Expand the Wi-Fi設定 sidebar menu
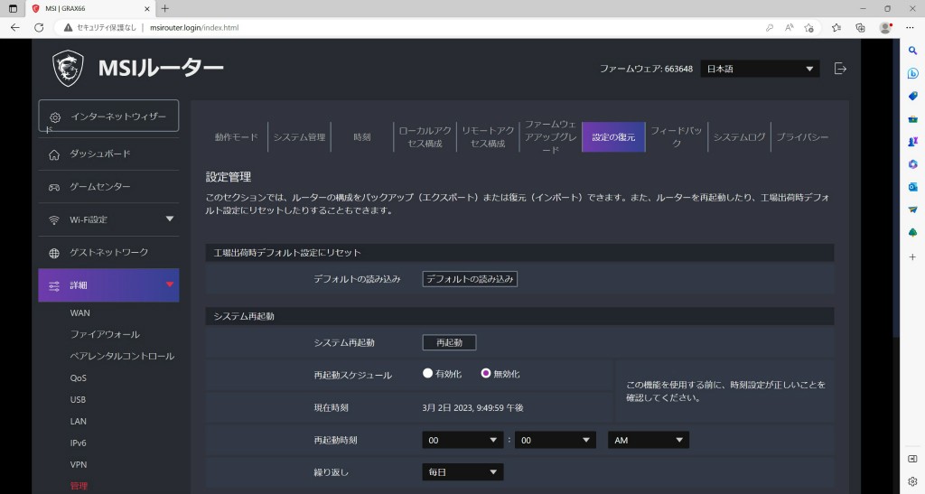 pyautogui.click(x=170, y=219)
